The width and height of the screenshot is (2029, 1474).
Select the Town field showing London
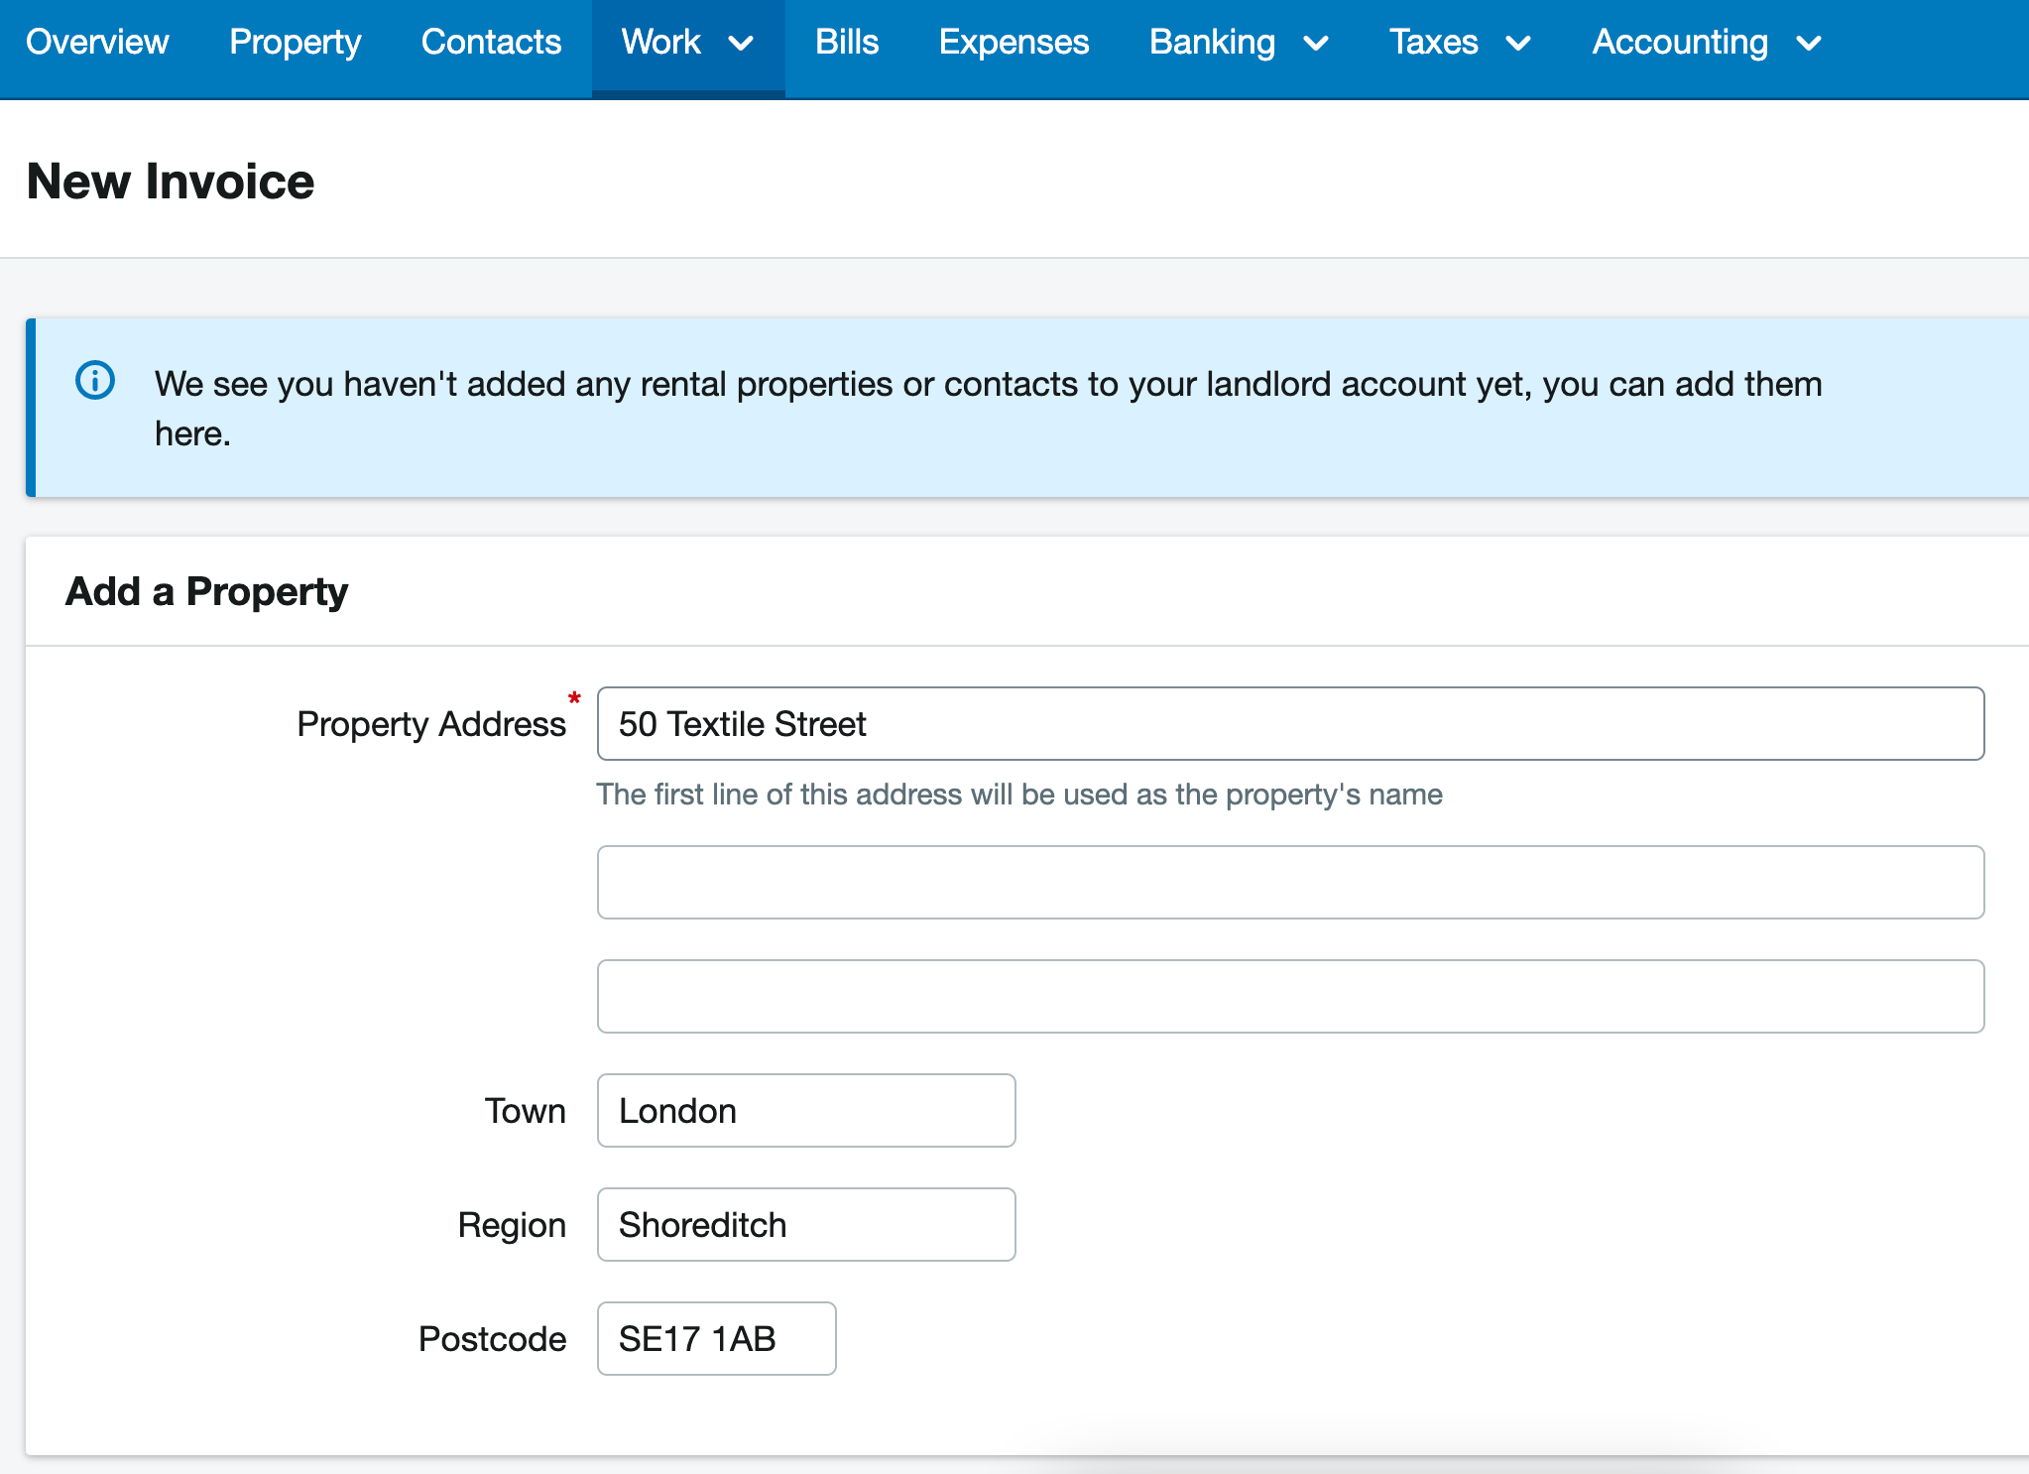click(805, 1110)
